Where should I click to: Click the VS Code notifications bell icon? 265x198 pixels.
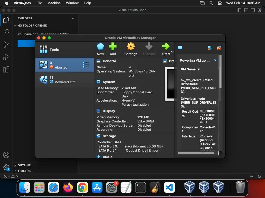(x=259, y=176)
